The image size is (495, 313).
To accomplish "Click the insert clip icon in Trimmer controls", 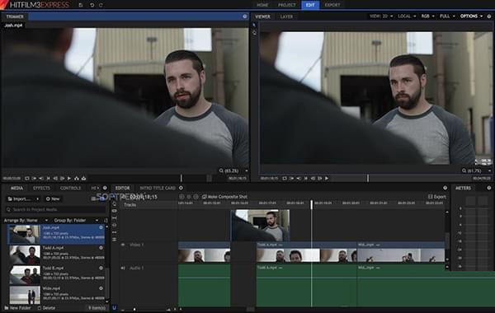I will [x=77, y=179].
